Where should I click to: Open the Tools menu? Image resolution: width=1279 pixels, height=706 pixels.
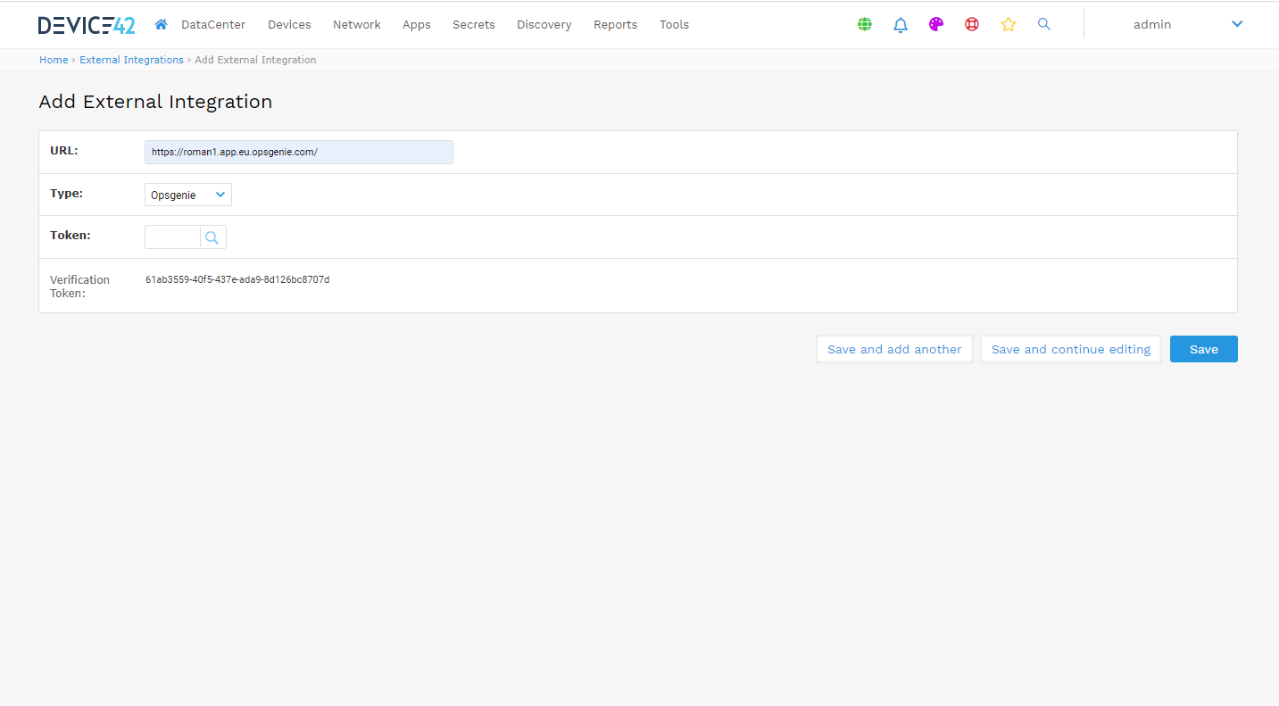674,25
